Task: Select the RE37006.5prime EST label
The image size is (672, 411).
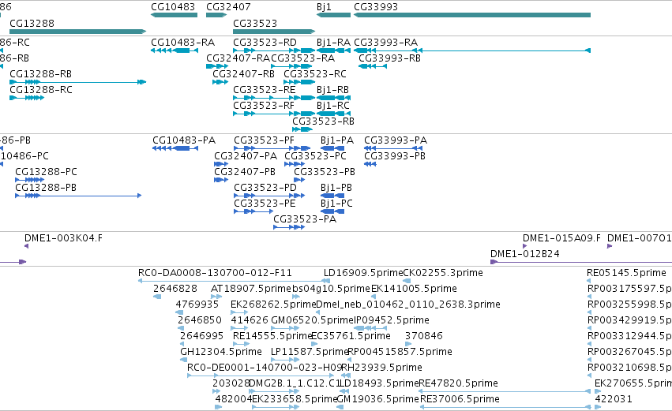Action: [x=460, y=400]
